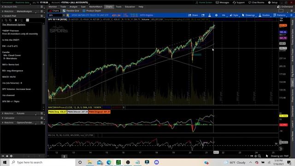
Task: Open chart settings gear in blue toolbar
Action: tap(216, 15)
